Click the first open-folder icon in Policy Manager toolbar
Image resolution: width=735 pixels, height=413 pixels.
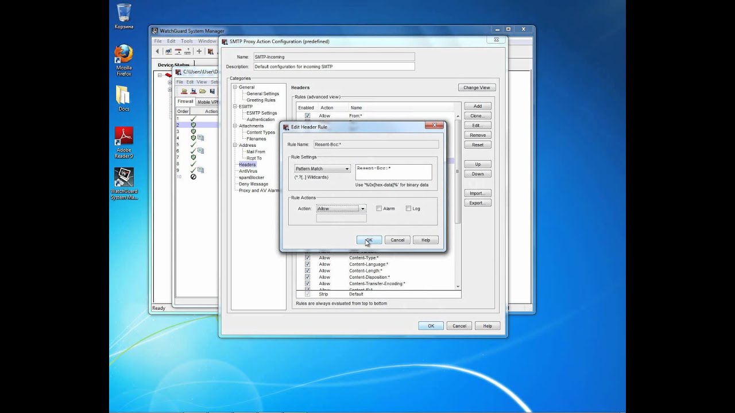(184, 91)
